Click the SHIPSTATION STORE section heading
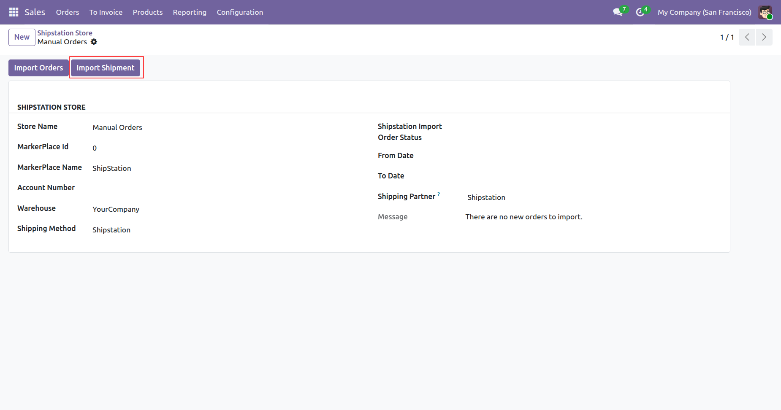 pos(52,107)
